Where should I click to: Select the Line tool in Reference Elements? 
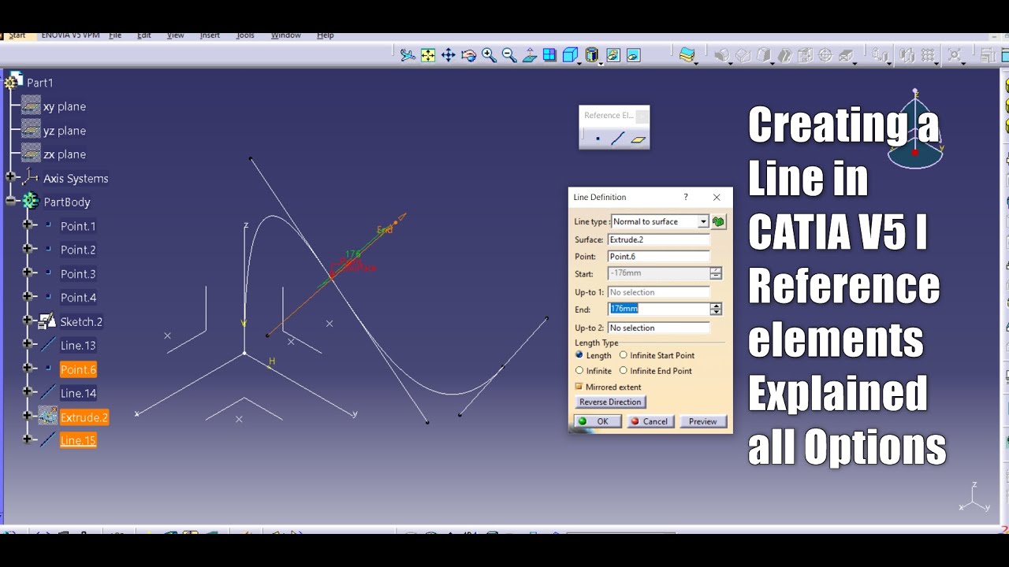pyautogui.click(x=617, y=139)
